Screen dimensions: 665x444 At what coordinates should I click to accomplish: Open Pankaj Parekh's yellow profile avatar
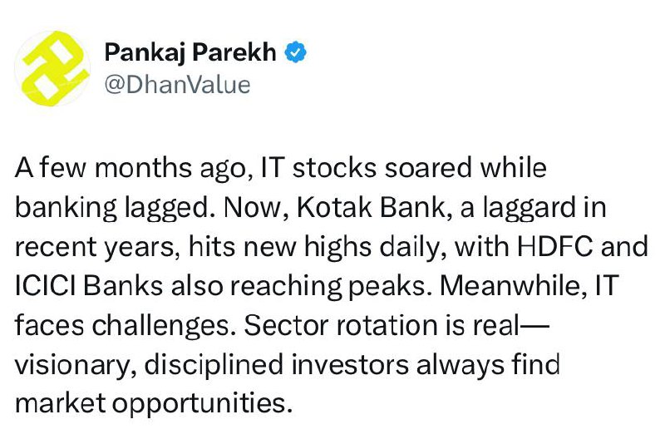(x=52, y=68)
